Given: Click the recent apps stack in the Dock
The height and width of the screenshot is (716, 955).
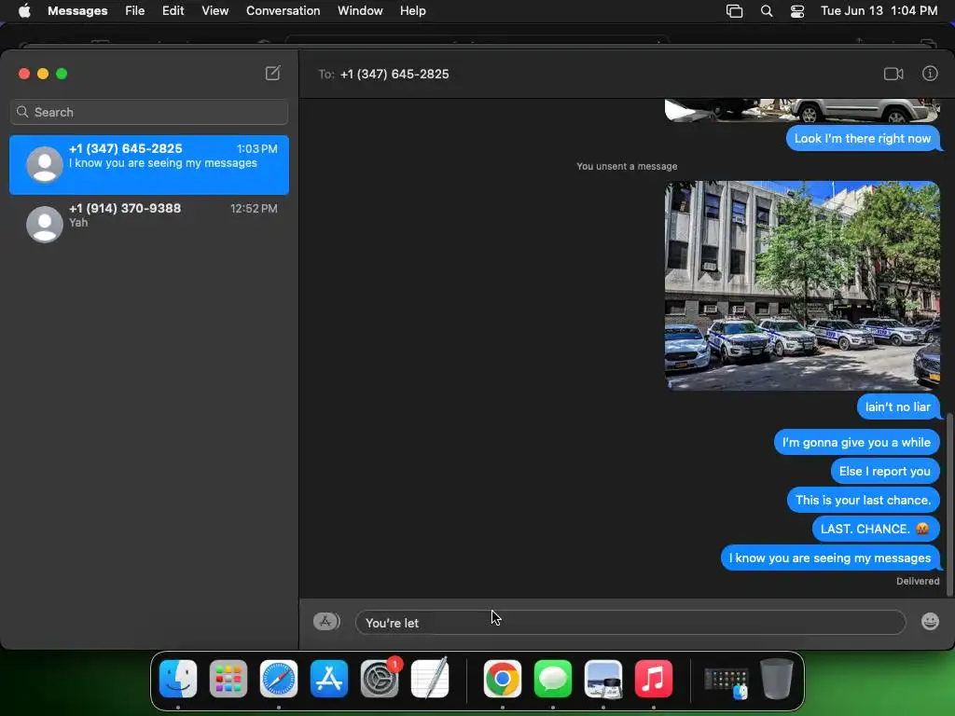Looking at the screenshot, I should 726,682.
